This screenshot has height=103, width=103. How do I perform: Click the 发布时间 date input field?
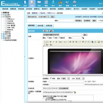coord(50,88)
